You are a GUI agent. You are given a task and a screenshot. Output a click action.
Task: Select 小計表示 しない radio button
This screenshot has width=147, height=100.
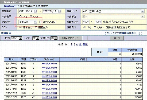click(31, 16)
